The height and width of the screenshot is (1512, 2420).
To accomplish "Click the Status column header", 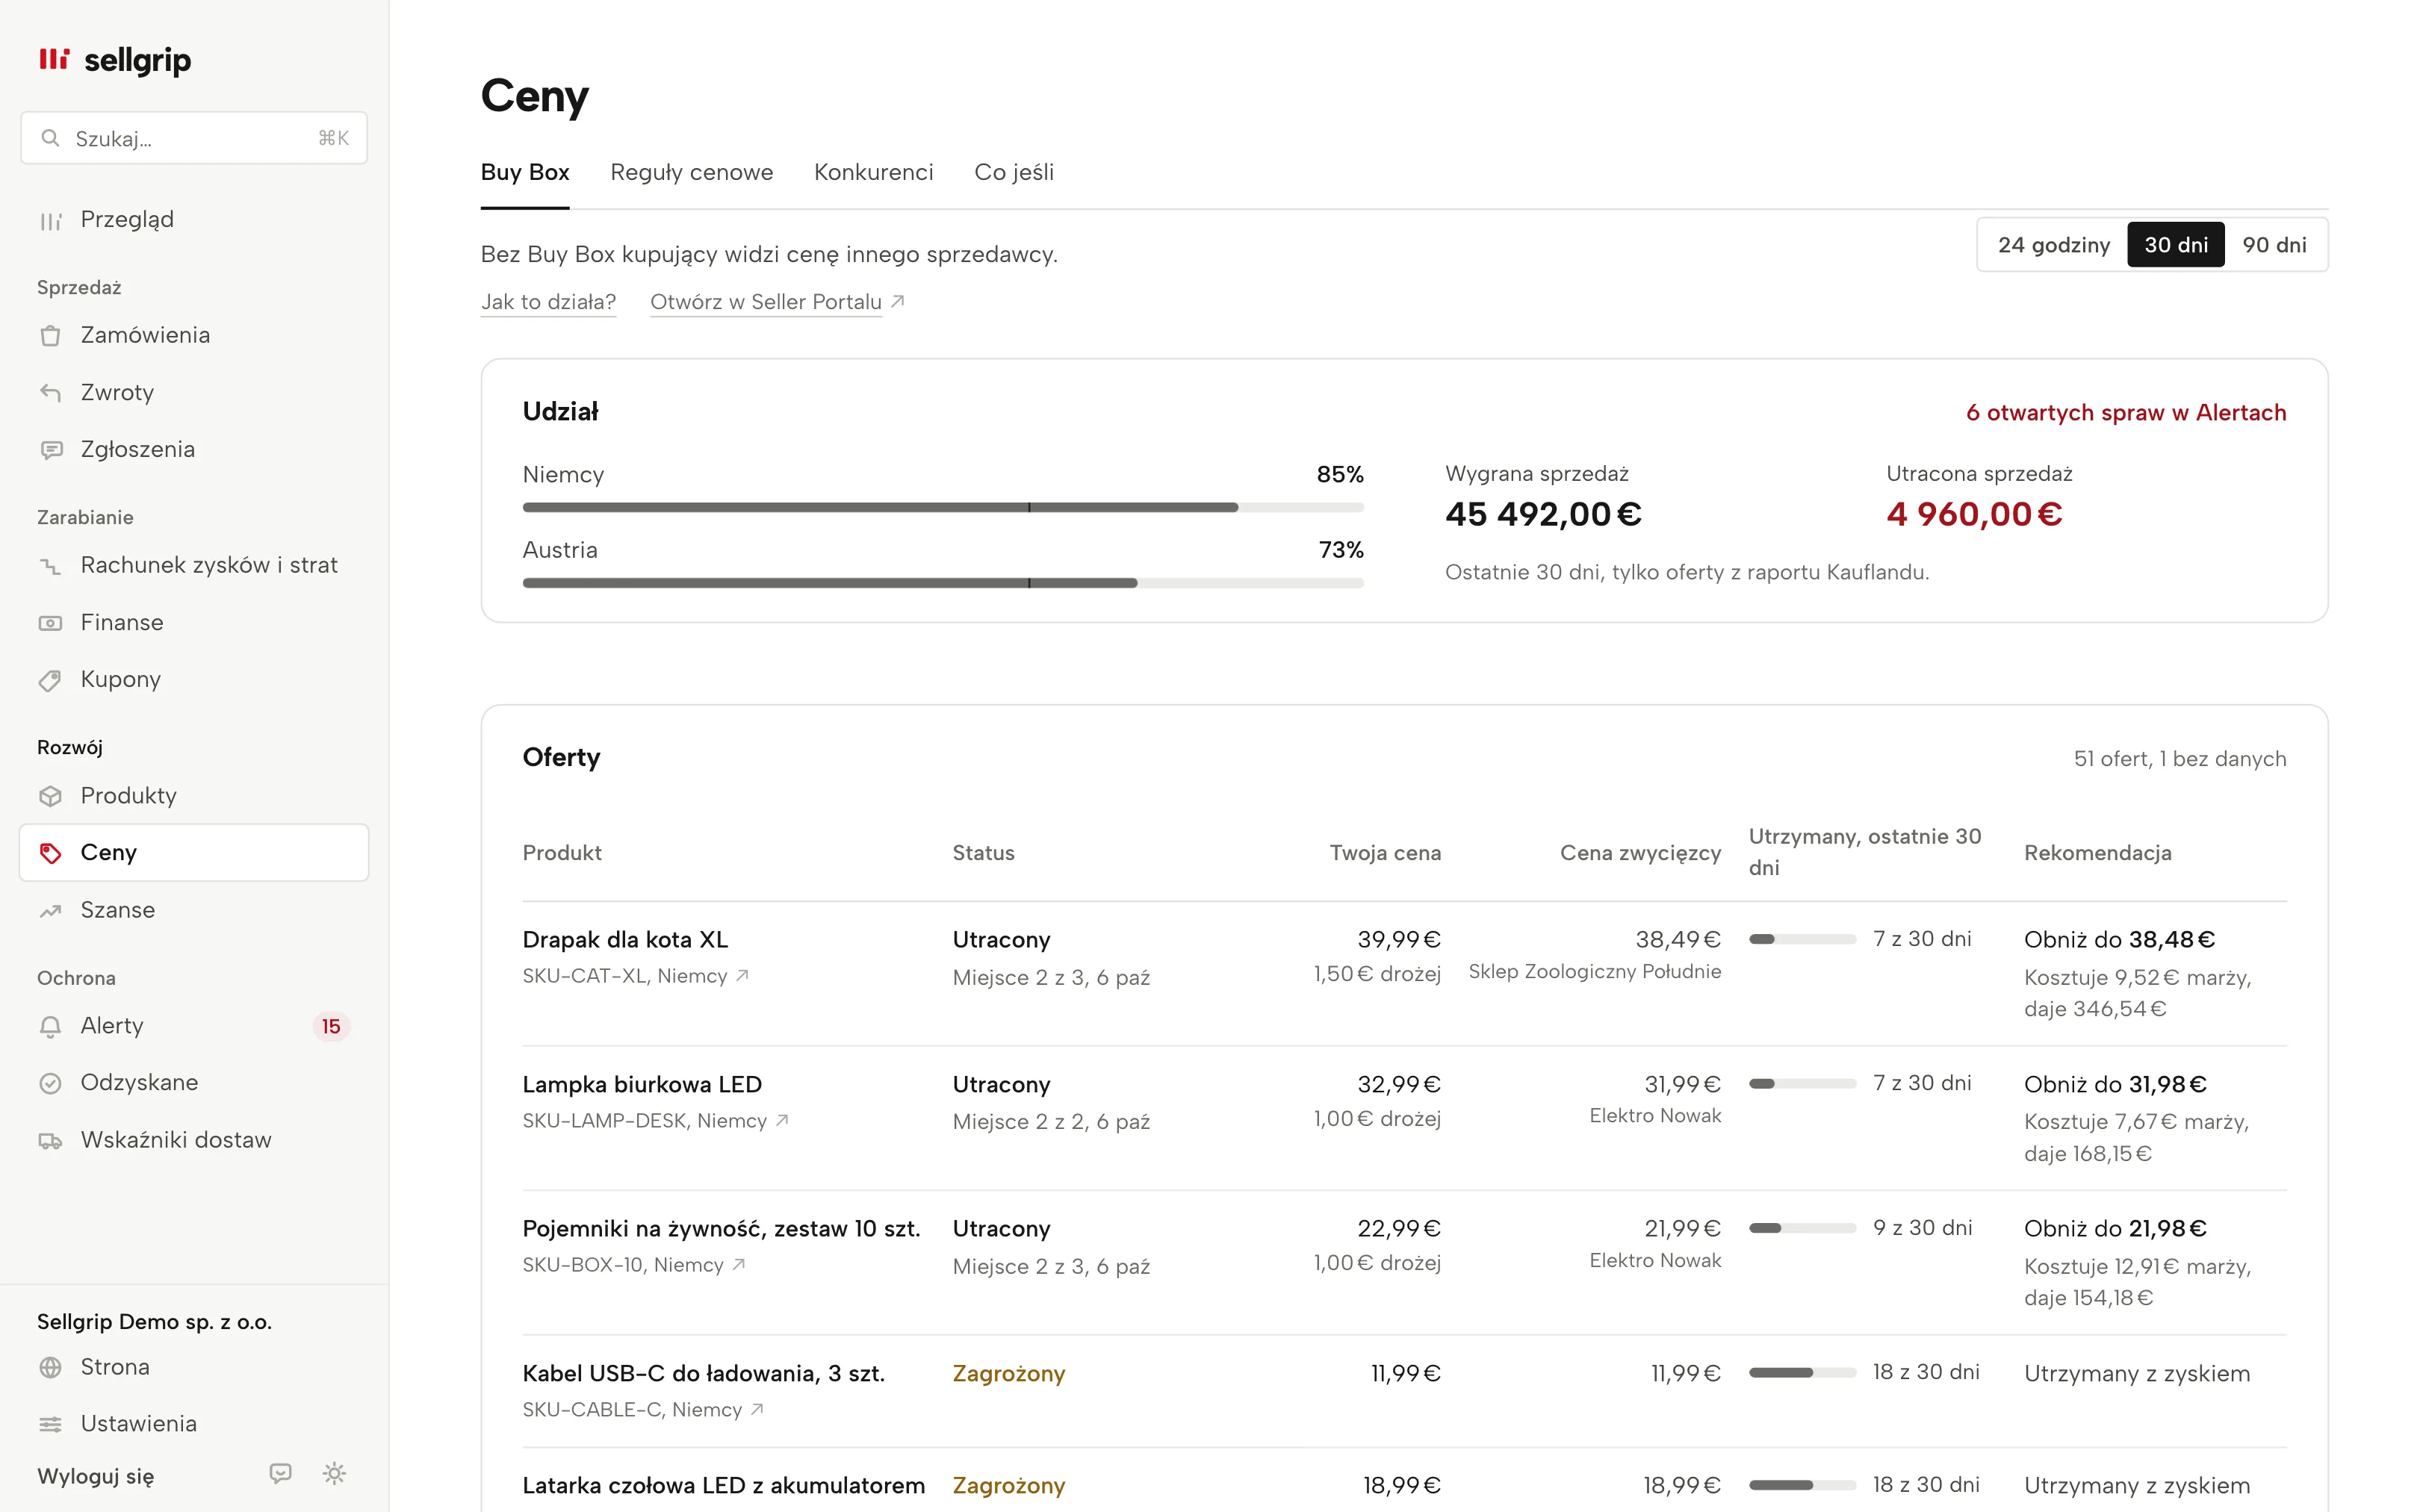I will point(983,853).
